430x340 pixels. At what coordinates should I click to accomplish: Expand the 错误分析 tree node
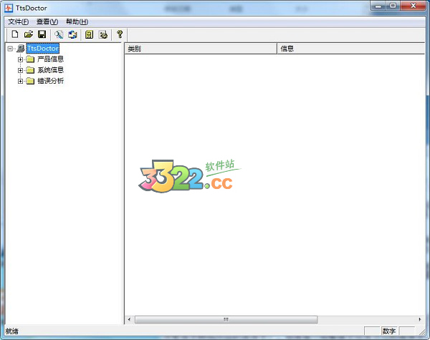click(20, 81)
